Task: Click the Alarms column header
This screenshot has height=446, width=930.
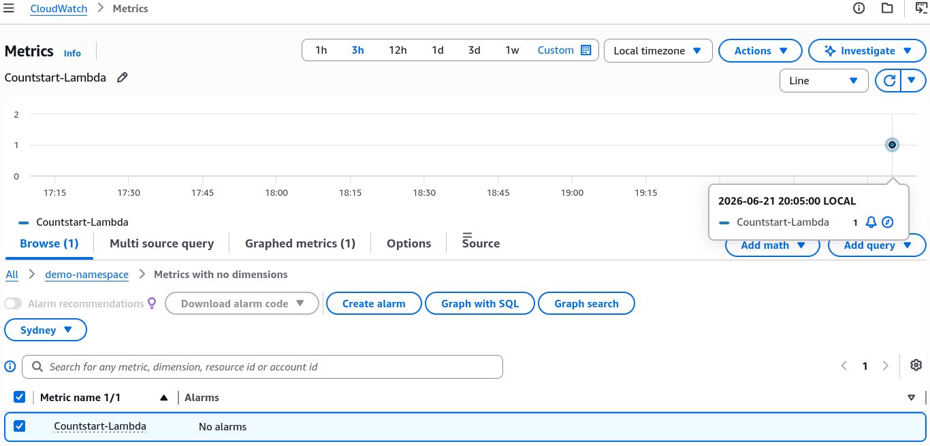Action: (202, 398)
